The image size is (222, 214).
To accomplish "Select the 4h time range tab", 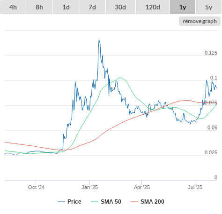I will pos(13,7).
